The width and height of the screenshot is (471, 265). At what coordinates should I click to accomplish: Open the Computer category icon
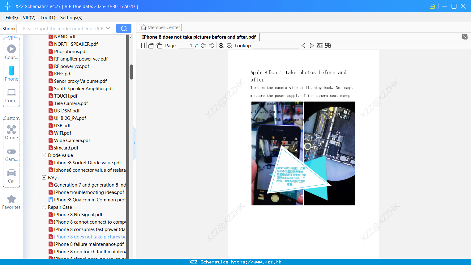(x=11, y=96)
